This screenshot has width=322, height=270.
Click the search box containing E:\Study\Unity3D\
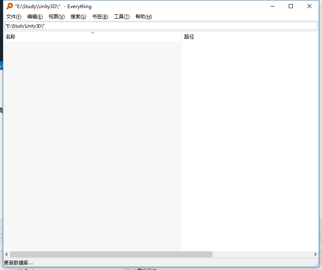pyautogui.click(x=161, y=26)
